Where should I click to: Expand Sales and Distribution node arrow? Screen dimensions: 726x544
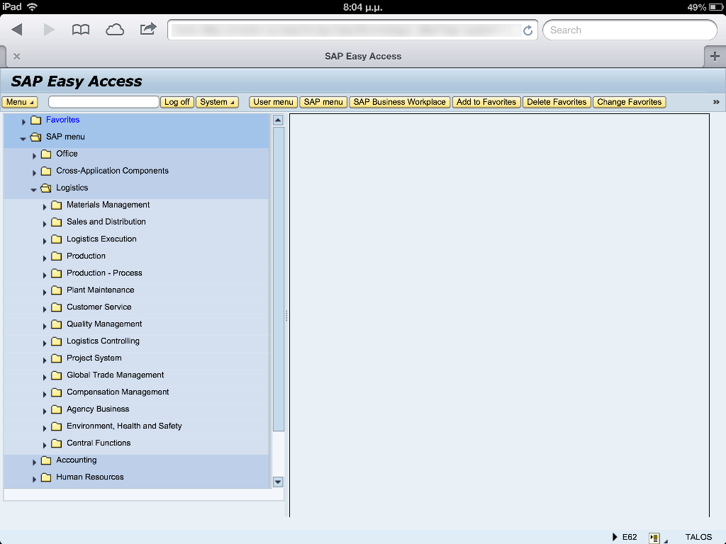coord(45,224)
